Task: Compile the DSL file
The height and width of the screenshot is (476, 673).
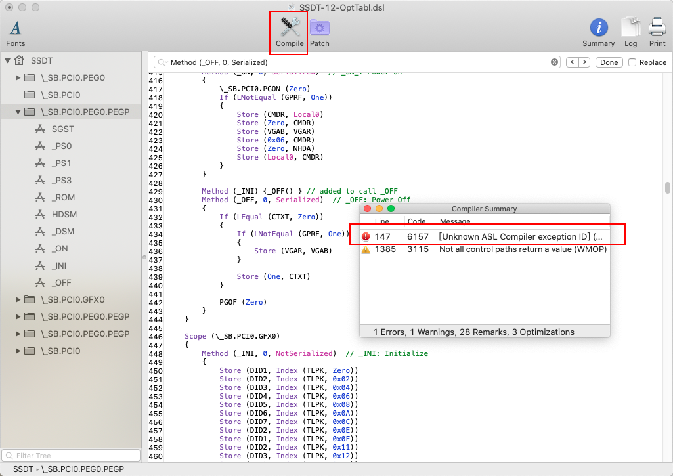Action: point(290,33)
